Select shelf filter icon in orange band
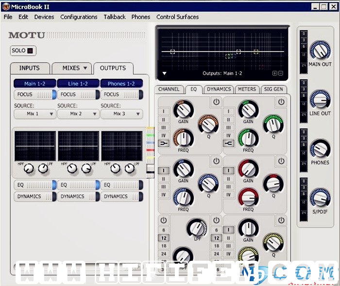Screen dimensions: 340x286 [164, 143]
